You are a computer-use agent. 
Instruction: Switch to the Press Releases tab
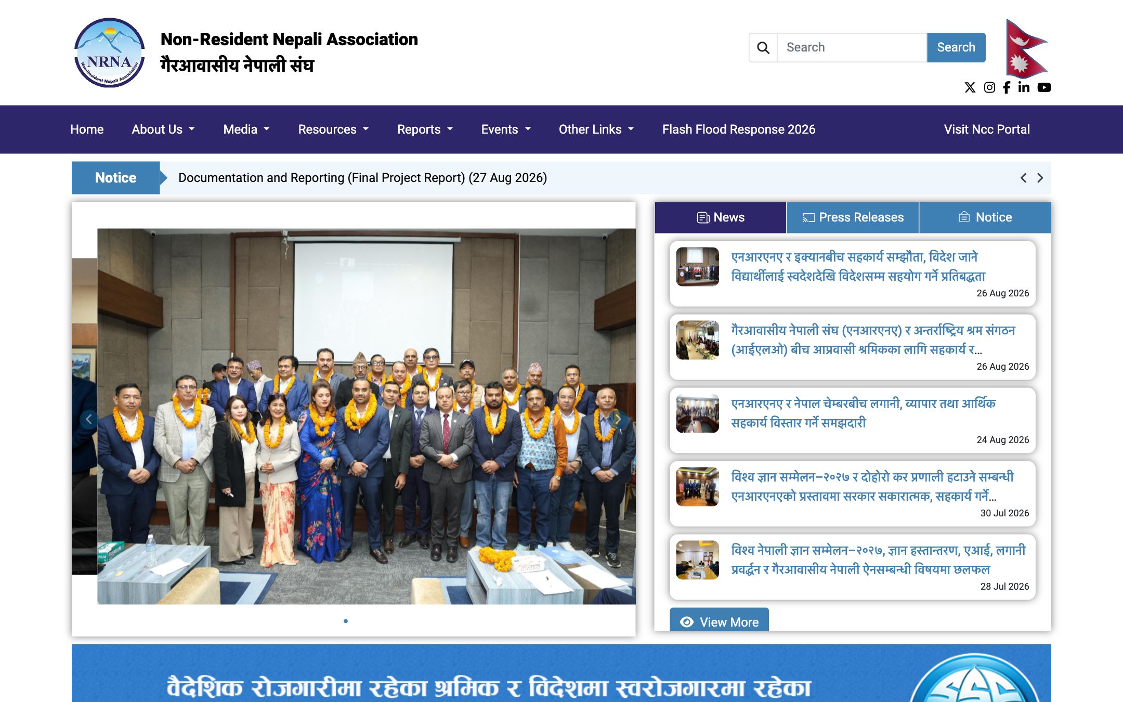pyautogui.click(x=853, y=217)
